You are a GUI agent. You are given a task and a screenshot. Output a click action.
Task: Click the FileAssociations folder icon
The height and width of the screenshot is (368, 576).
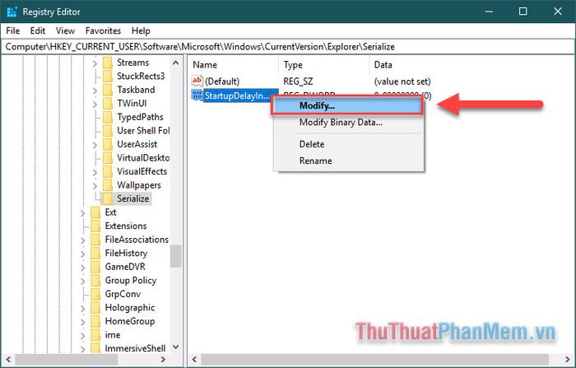click(x=95, y=240)
